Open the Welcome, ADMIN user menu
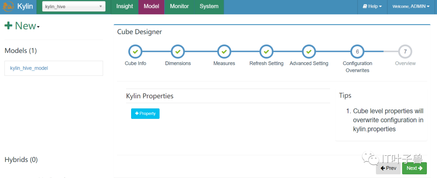 click(411, 6)
